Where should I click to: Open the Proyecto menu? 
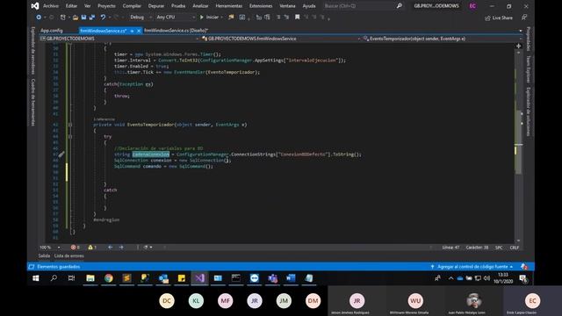[106, 6]
